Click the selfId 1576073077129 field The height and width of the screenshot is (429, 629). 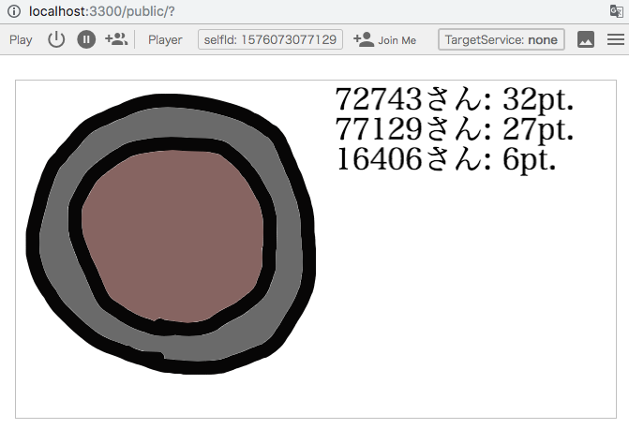[x=270, y=39]
